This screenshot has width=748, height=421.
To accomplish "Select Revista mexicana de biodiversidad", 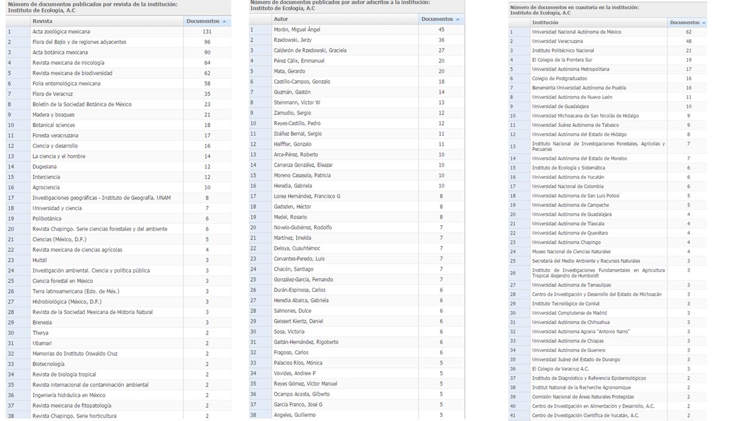I will 119,73.
